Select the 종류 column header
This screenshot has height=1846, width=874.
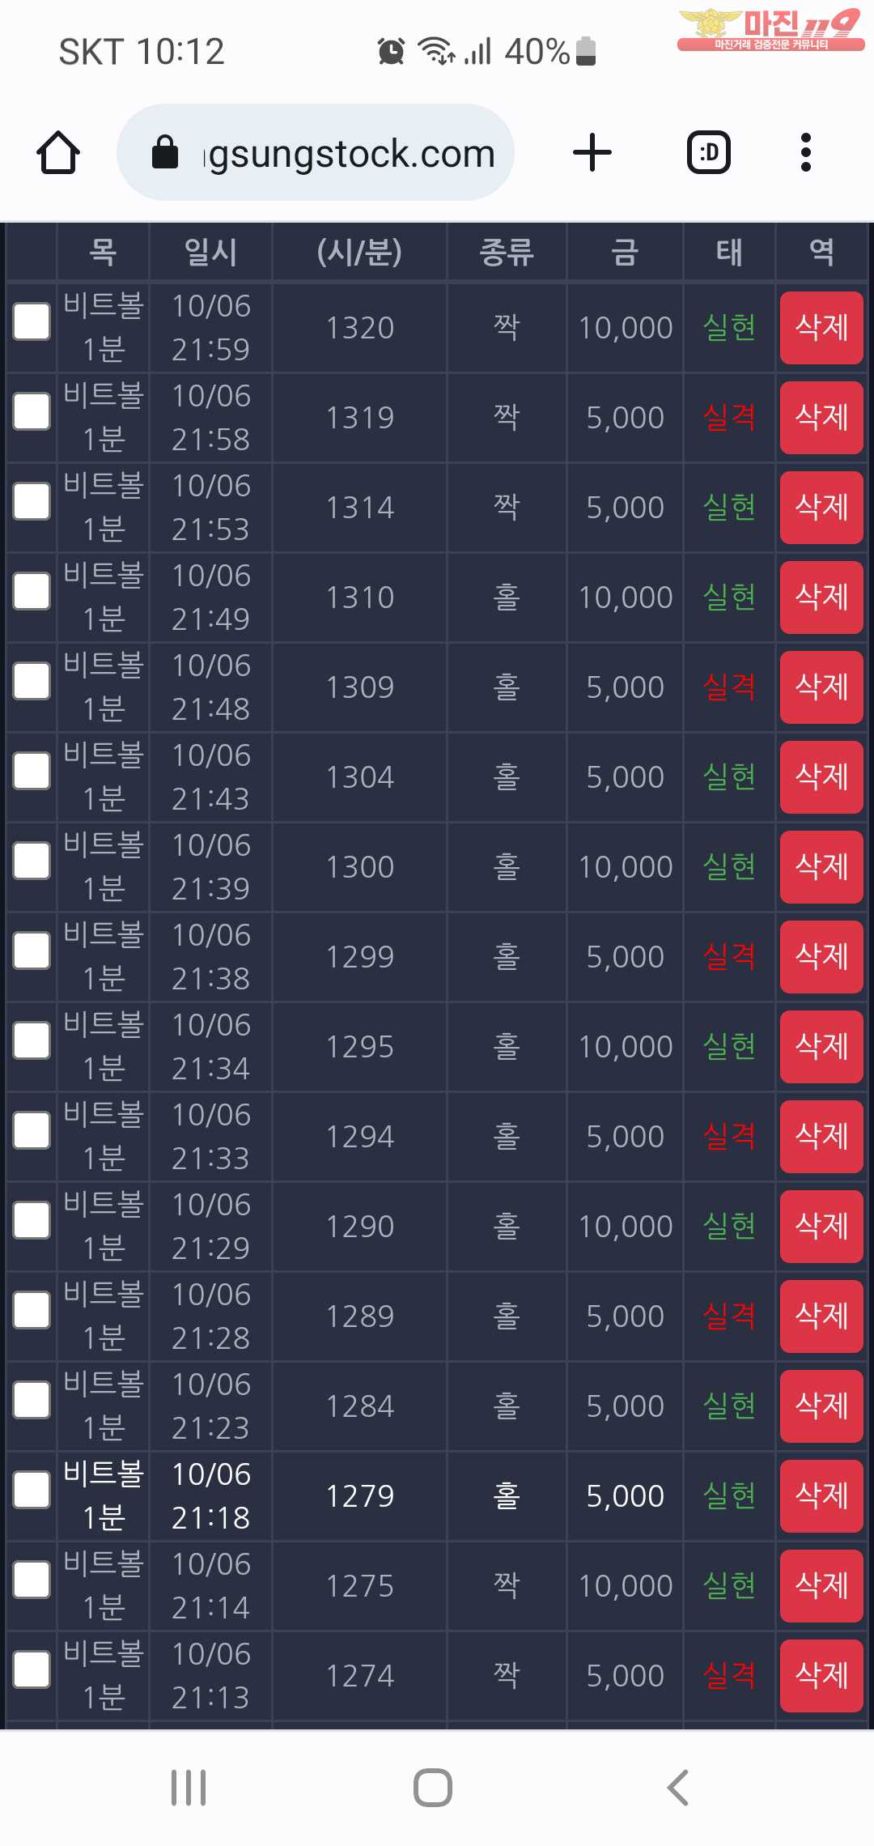[x=507, y=252]
